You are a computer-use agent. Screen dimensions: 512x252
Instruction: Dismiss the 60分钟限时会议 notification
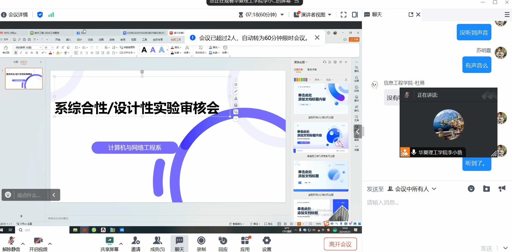pos(317,38)
